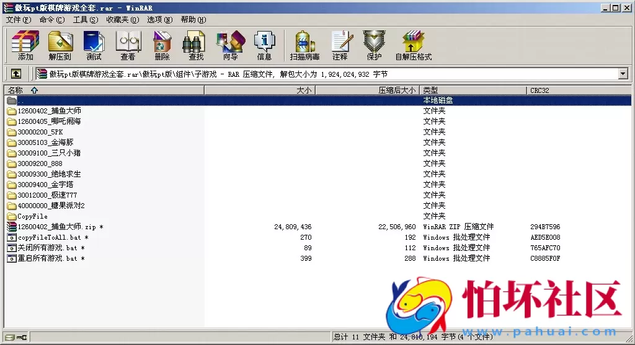Run the Test (测试) tool
Viewport: 635px width, 345px height.
pos(94,45)
